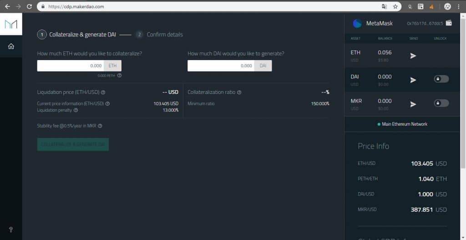466x240 pixels.
Task: Click the padlock icon in address bar
Action: click(43, 6)
